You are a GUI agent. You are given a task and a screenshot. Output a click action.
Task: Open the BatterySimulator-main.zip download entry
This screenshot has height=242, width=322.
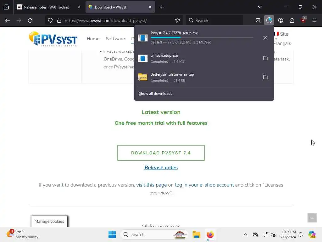click(197, 77)
